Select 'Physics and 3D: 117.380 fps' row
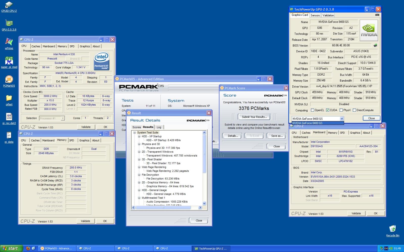The width and height of the screenshot is (404, 252). click(x=163, y=148)
